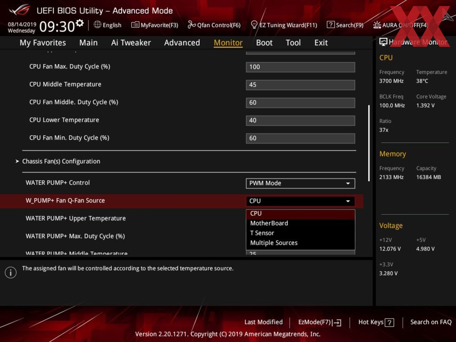Viewport: 456px width, 342px height.
Task: Open the Main tab
Action: pyautogui.click(x=89, y=43)
